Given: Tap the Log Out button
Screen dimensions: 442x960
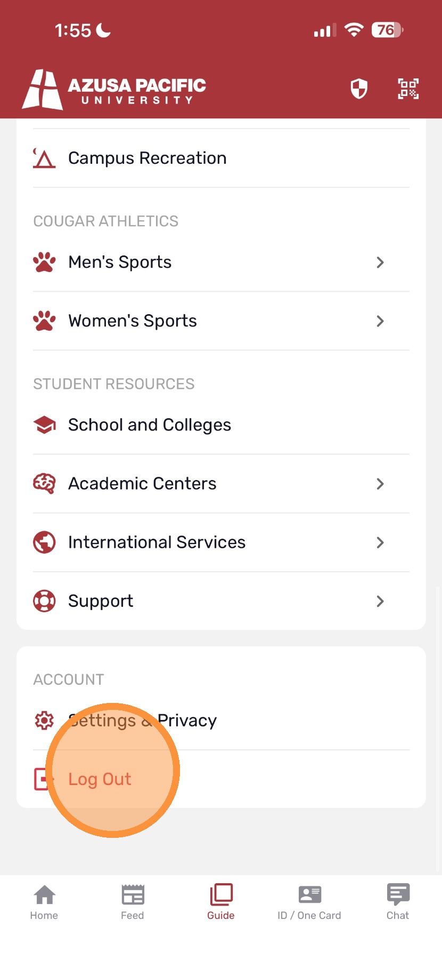Looking at the screenshot, I should 221,779.
